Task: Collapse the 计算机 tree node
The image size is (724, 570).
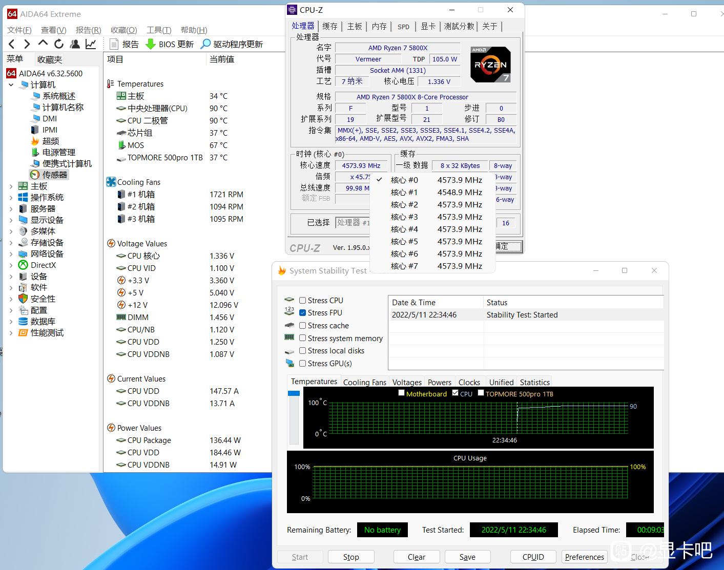Action: click(11, 85)
